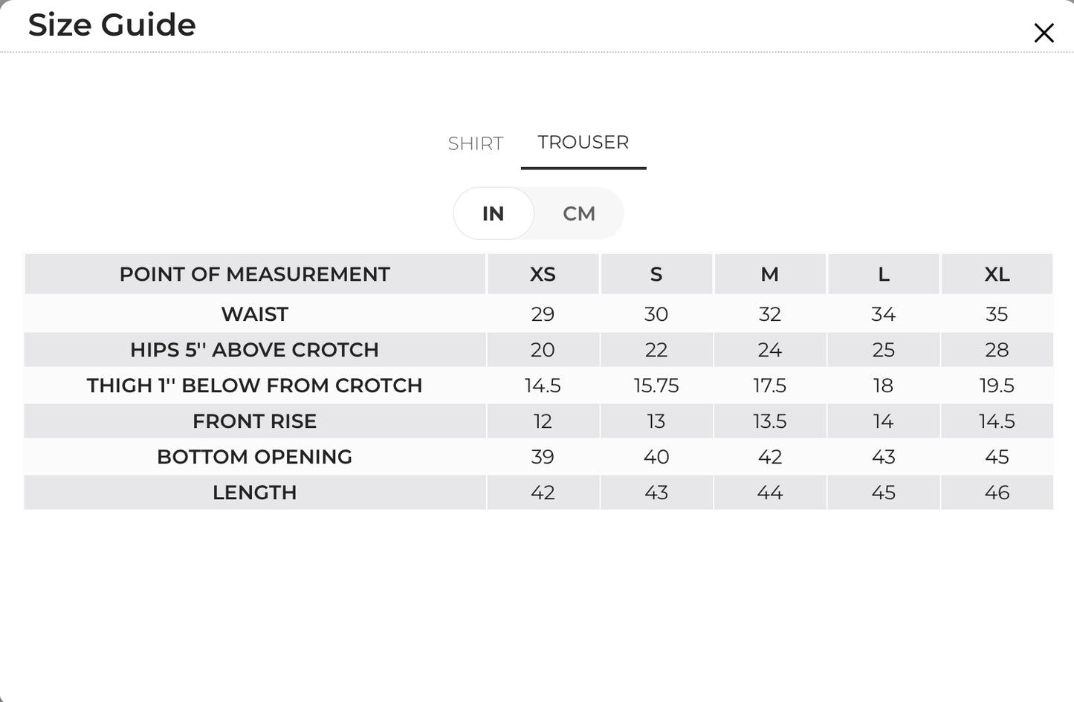This screenshot has height=702, width=1074.
Task: Select the M size column header
Action: click(770, 274)
